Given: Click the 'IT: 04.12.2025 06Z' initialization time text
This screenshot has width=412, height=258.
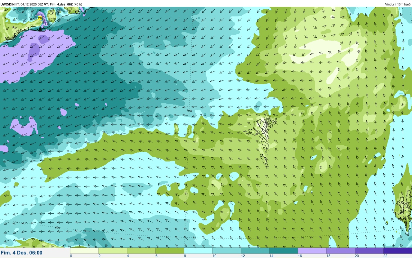Looking at the screenshot, I should point(30,4).
